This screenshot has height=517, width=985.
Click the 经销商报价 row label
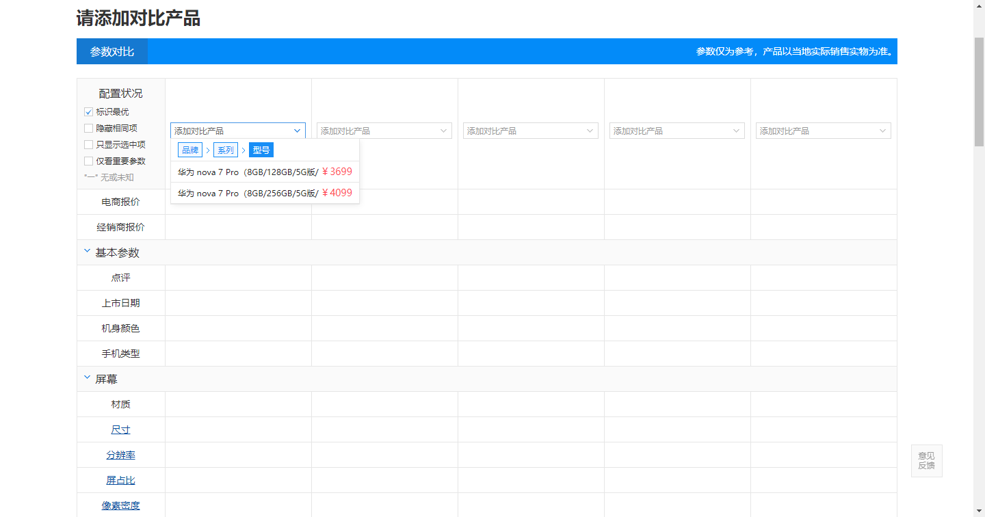coord(121,227)
